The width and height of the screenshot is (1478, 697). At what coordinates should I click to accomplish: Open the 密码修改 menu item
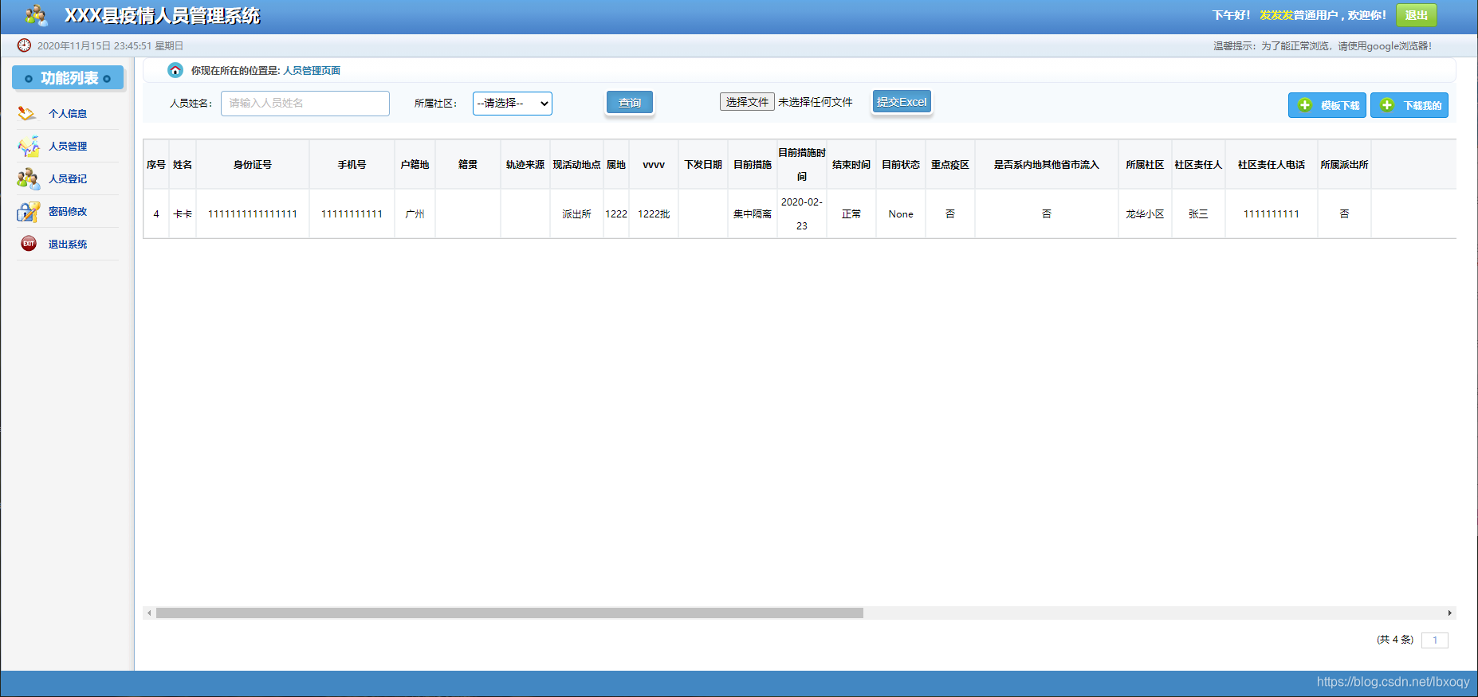click(68, 211)
